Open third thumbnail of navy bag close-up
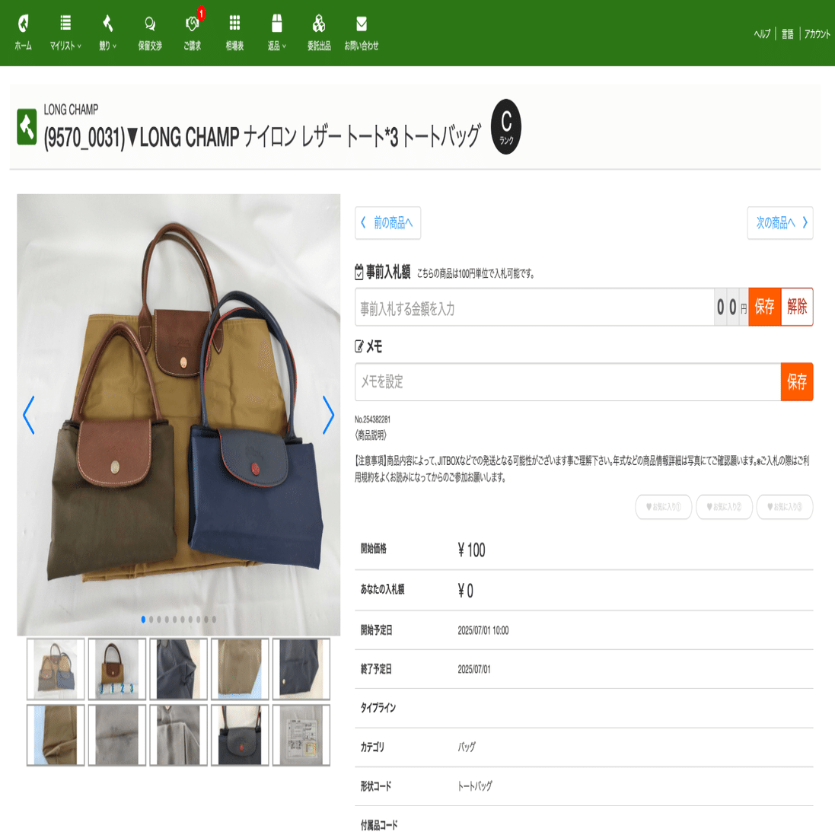Viewport: 835px width, 835px height. 178,669
